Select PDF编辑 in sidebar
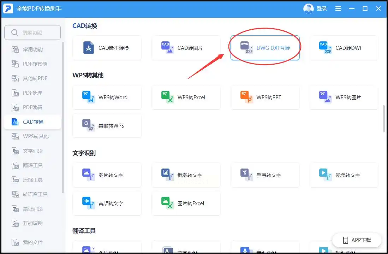This screenshot has height=254, width=388. (32, 107)
